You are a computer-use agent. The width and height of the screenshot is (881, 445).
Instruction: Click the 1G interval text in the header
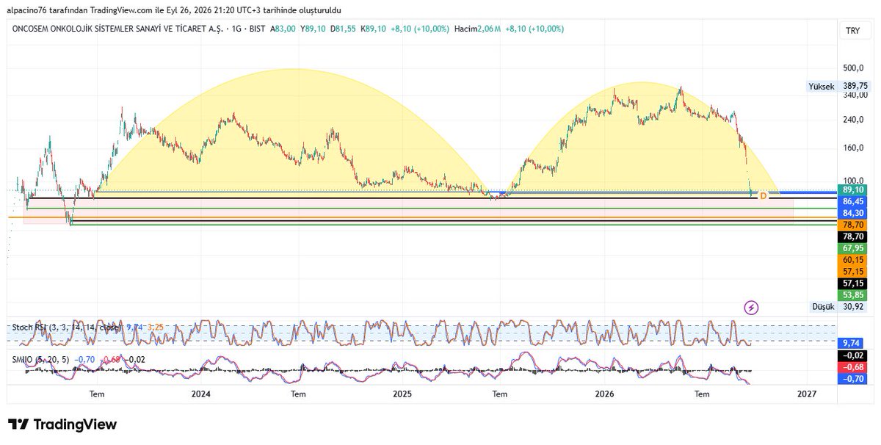click(x=237, y=29)
